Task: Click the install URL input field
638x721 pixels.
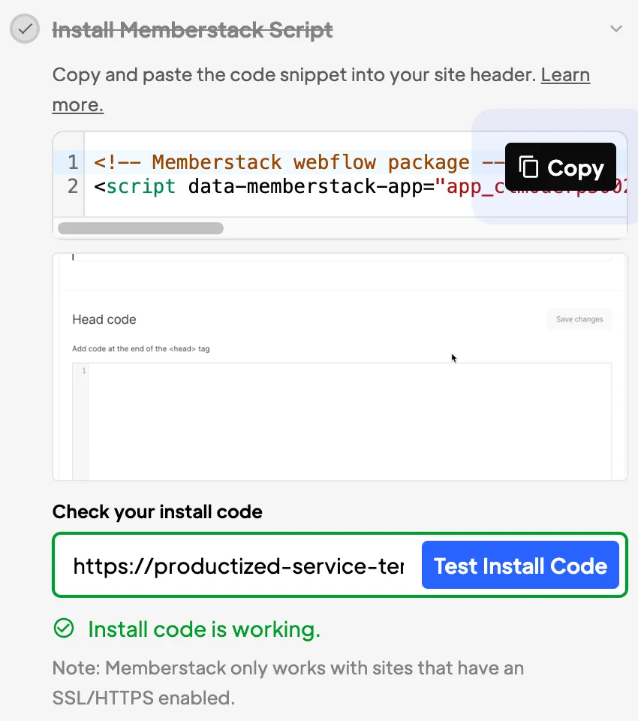Action: [239, 566]
